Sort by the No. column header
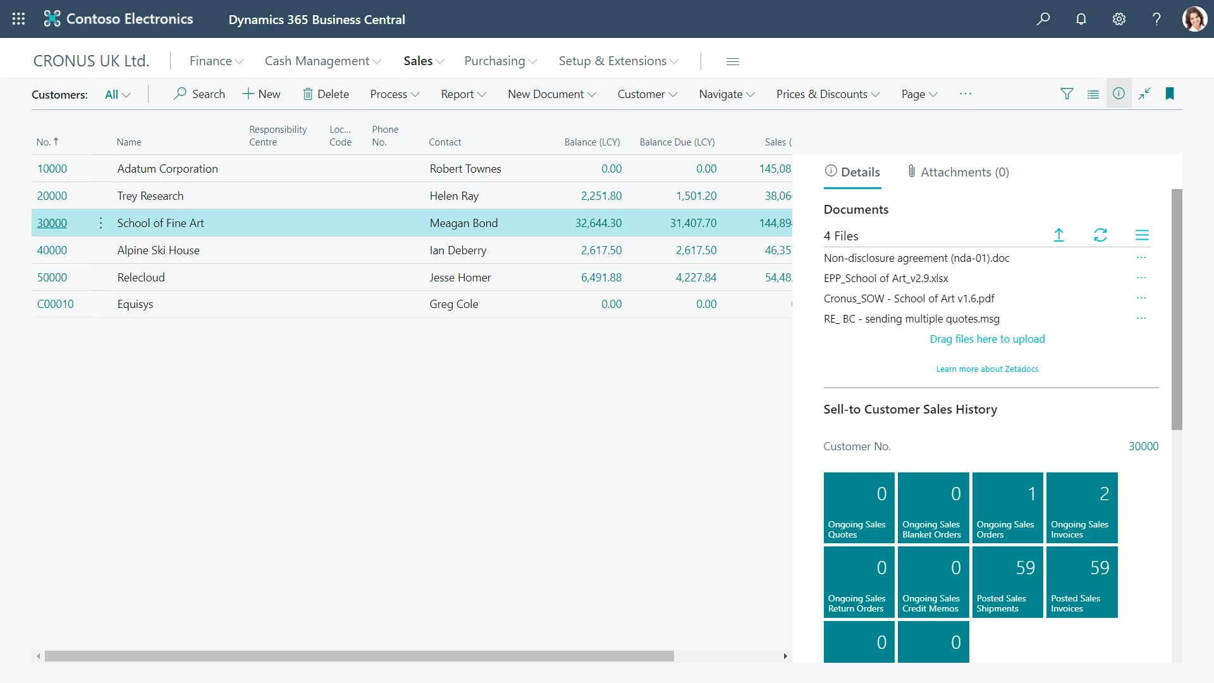This screenshot has width=1214, height=683. pos(47,142)
